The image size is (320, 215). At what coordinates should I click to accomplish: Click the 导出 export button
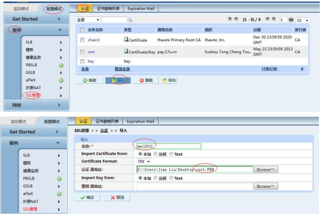[169, 80]
